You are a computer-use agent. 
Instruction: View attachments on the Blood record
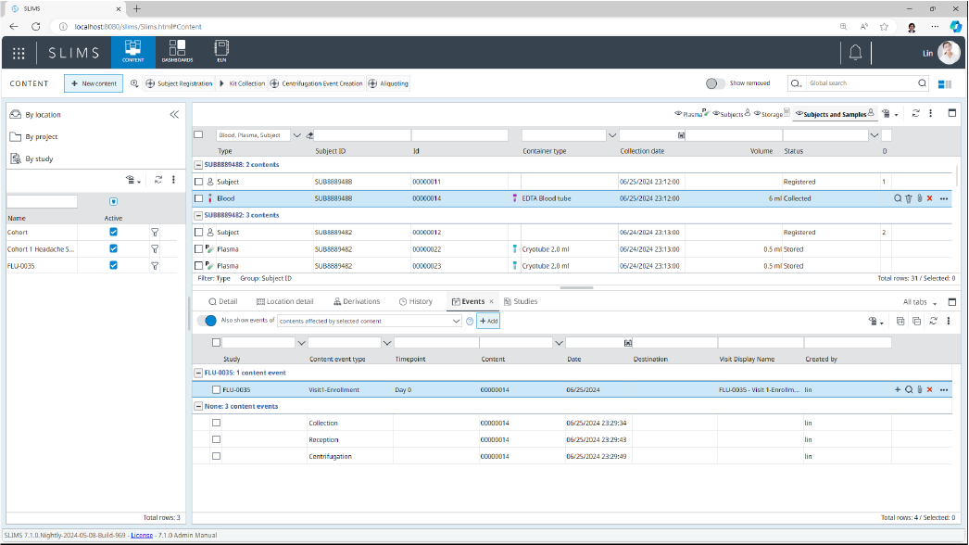tap(919, 197)
